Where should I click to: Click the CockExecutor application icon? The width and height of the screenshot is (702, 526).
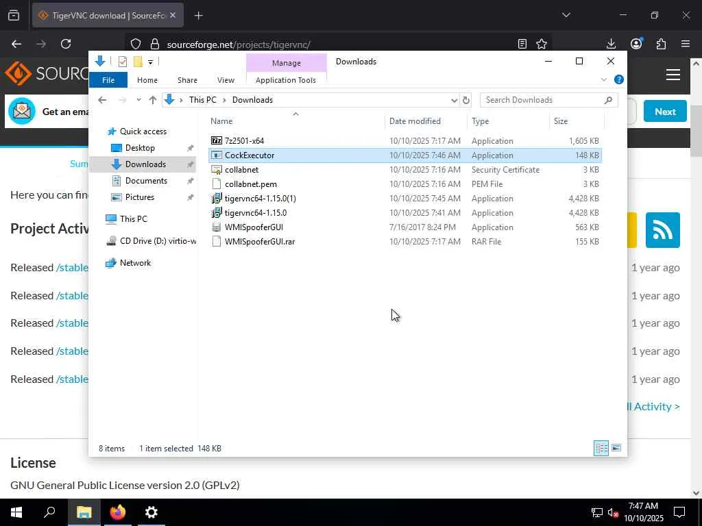tap(216, 155)
